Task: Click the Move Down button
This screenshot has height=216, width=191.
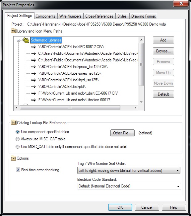Action: pos(163,83)
